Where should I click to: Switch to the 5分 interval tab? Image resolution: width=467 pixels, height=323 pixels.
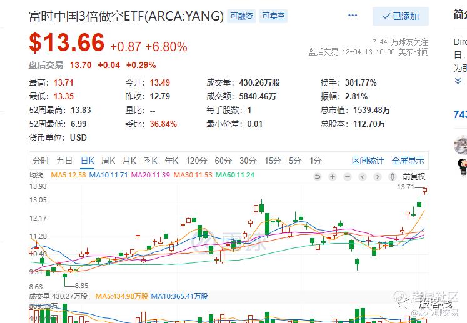click(x=295, y=161)
